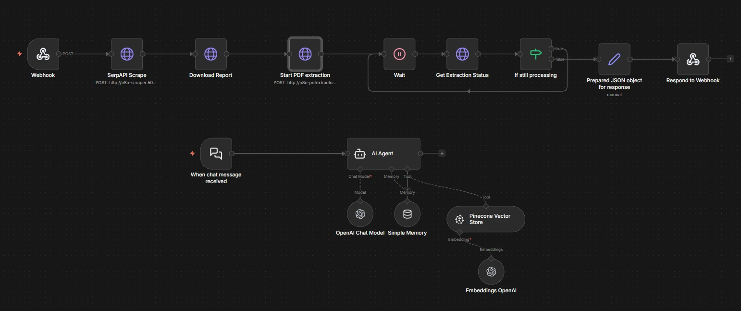Image resolution: width=741 pixels, height=311 pixels.
Task: Select the Simple Memory node
Action: [407, 214]
